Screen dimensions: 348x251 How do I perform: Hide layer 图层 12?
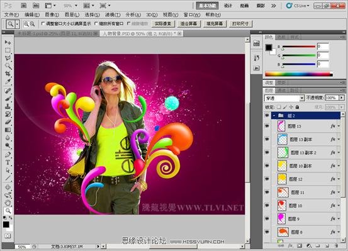(267, 179)
